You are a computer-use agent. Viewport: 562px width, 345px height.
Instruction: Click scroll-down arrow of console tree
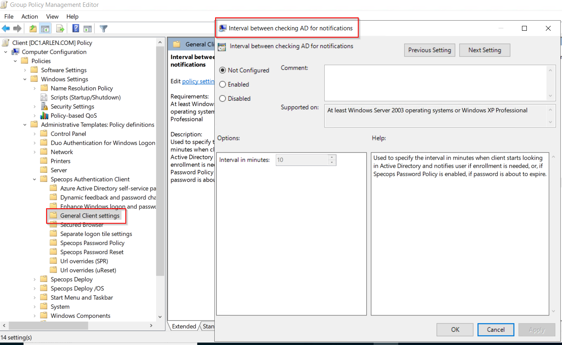(x=160, y=317)
